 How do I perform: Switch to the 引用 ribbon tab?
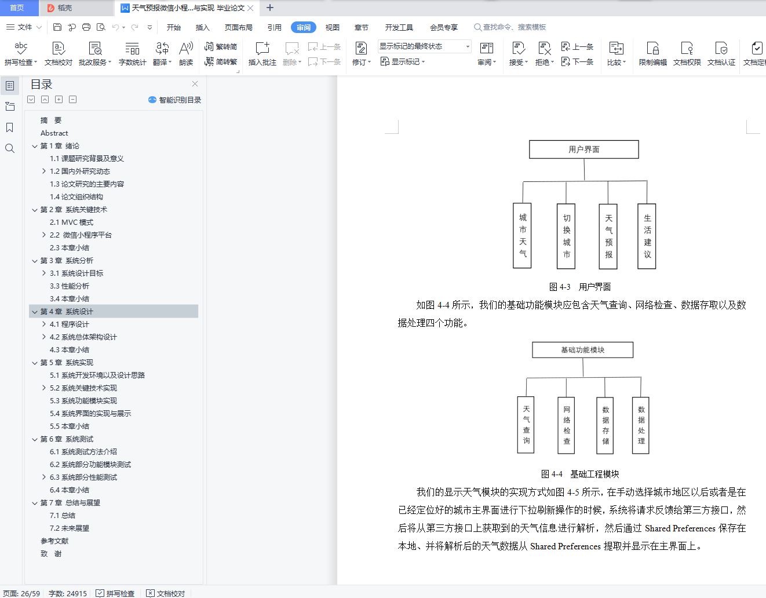[275, 27]
